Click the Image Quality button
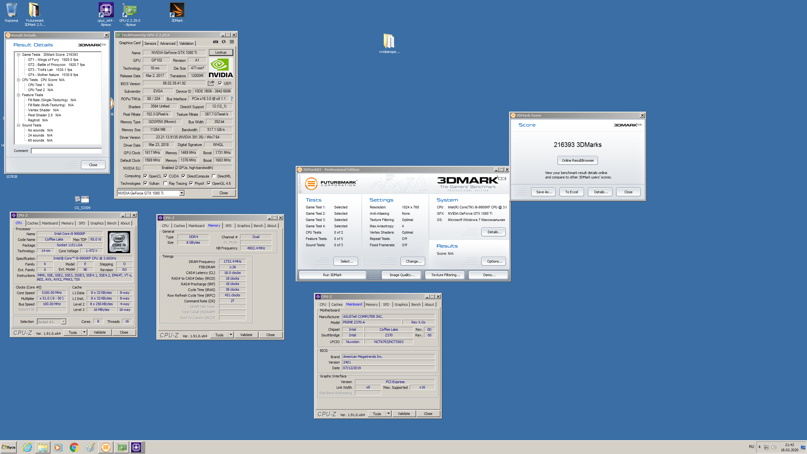This screenshot has width=807, height=454. point(402,275)
